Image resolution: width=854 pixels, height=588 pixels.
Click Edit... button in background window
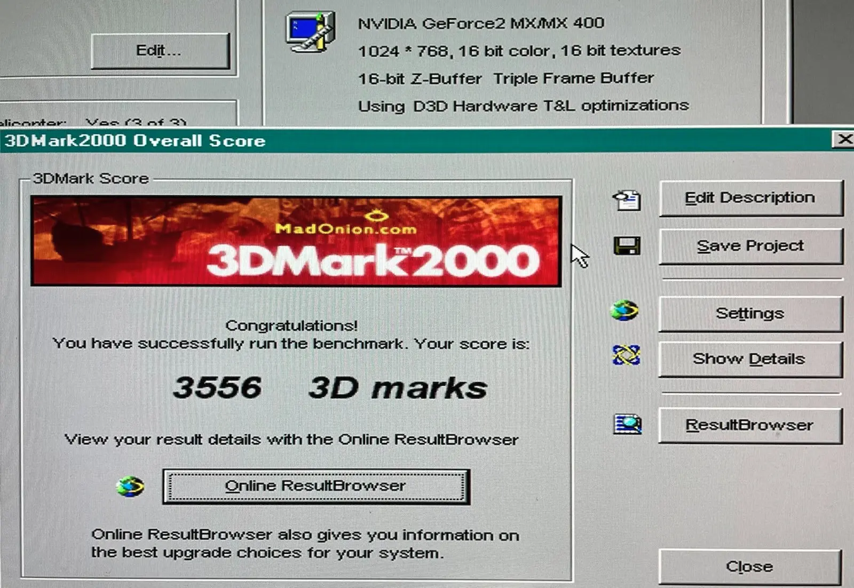pyautogui.click(x=160, y=51)
